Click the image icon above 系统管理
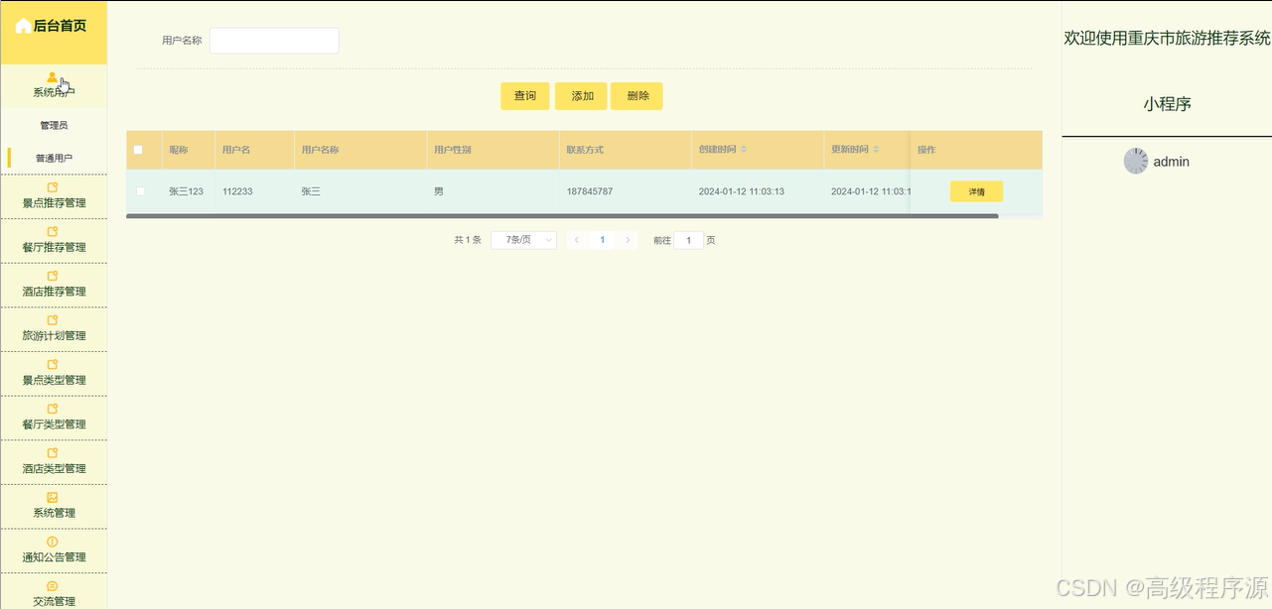This screenshot has width=1272, height=609. (x=53, y=497)
